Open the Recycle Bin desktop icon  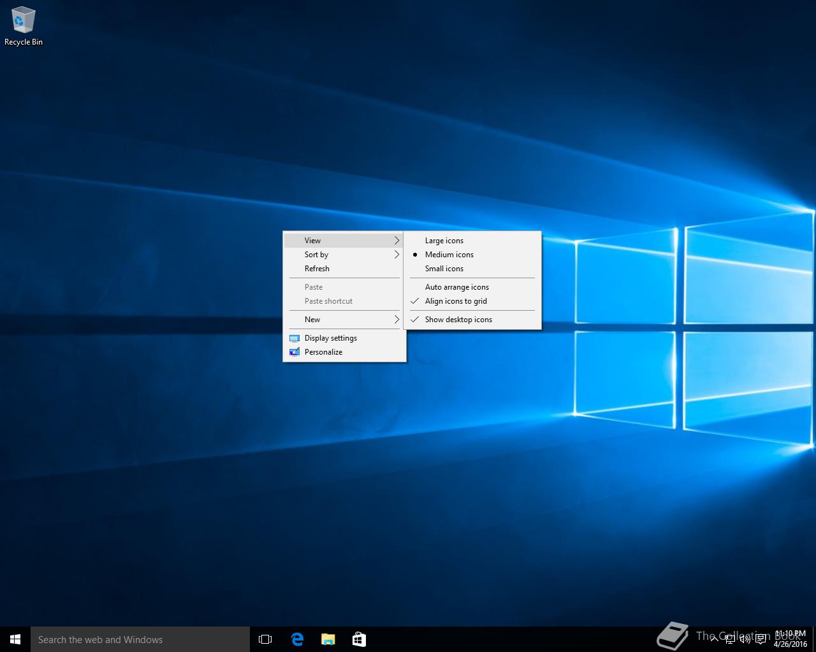coord(23,26)
